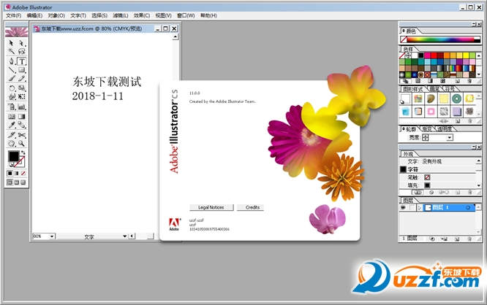
Task: Switch to Standard Screen mode
Action: coord(10,182)
